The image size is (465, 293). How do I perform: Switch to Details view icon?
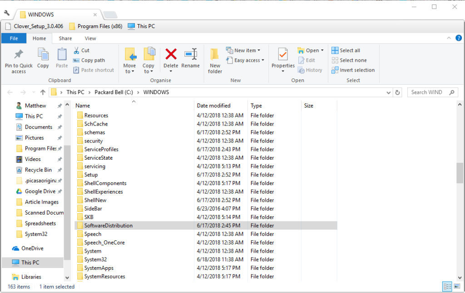(x=447, y=287)
